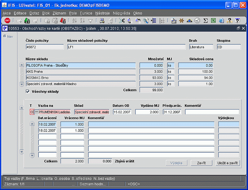The width and height of the screenshot is (248, 190).
Task: Click the ship's wheel navigator icon
Action: pos(182,21)
